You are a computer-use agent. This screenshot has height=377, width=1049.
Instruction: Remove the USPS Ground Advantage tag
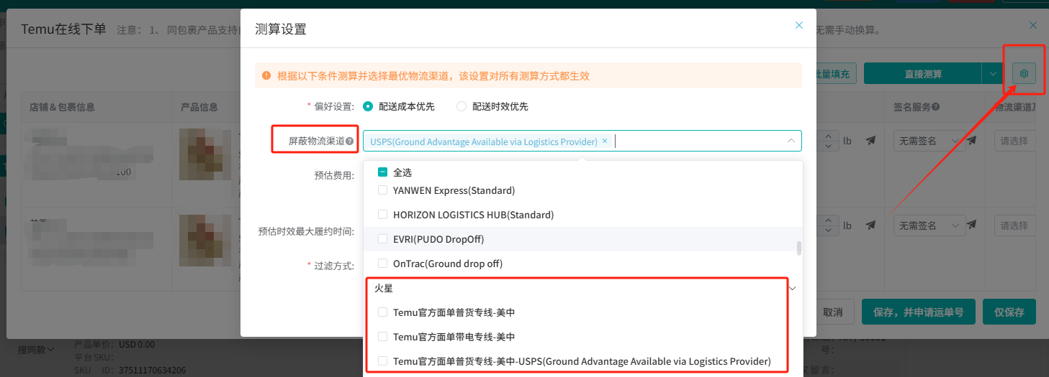605,141
